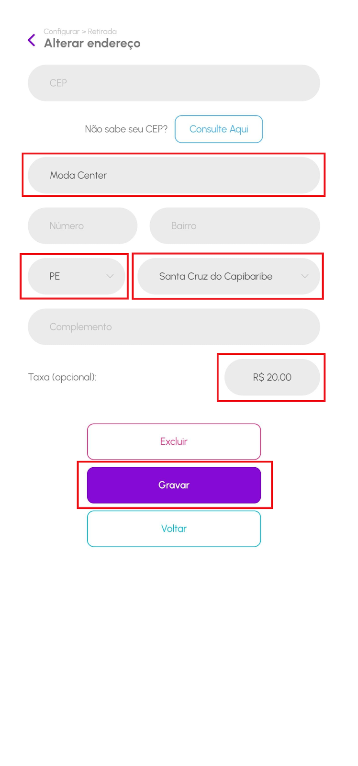Save the address with Gravar
The height and width of the screenshot is (766, 358).
tap(174, 485)
